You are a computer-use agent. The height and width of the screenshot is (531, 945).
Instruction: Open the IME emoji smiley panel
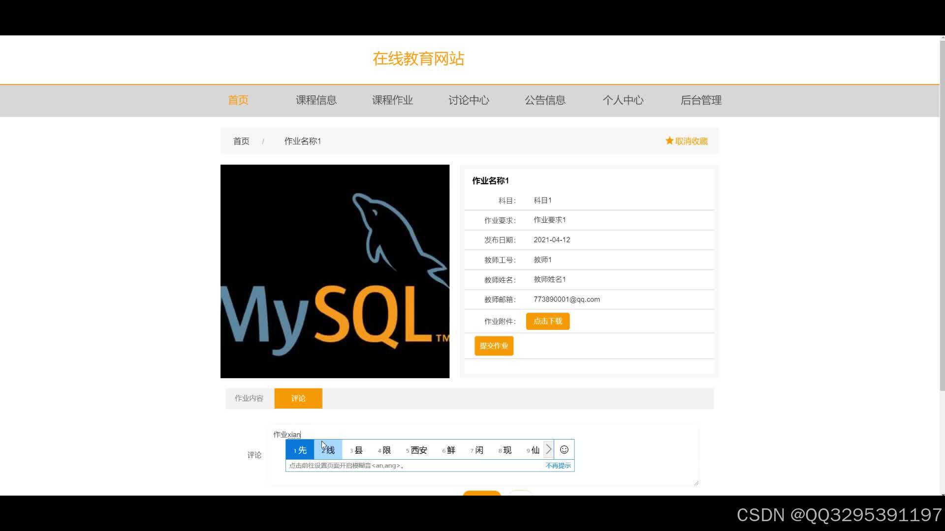(x=564, y=449)
